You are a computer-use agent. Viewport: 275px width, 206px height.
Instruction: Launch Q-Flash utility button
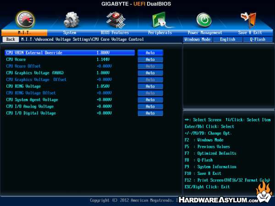tap(258, 39)
